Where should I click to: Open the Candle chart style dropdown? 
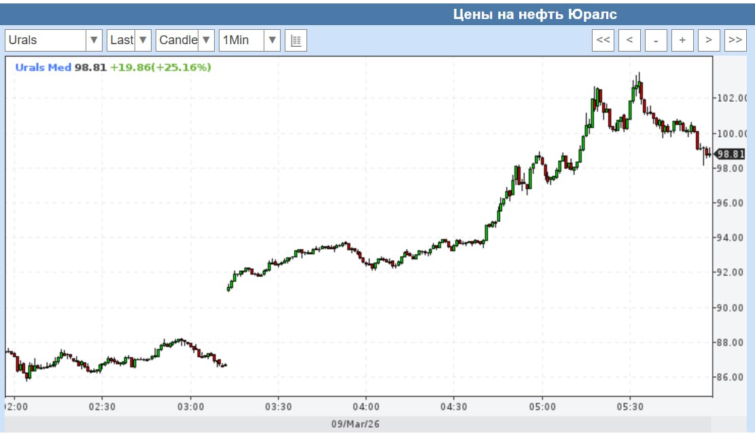tap(205, 40)
